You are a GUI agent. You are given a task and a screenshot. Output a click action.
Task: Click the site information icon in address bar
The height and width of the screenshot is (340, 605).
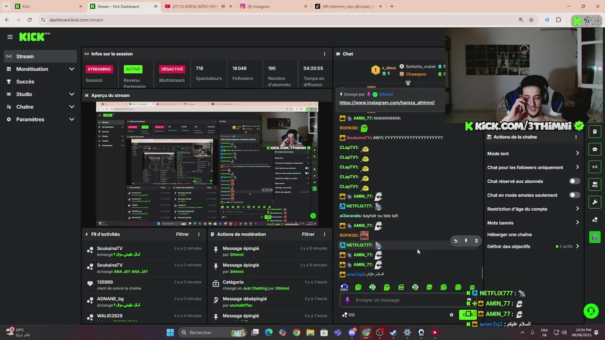[43, 20]
